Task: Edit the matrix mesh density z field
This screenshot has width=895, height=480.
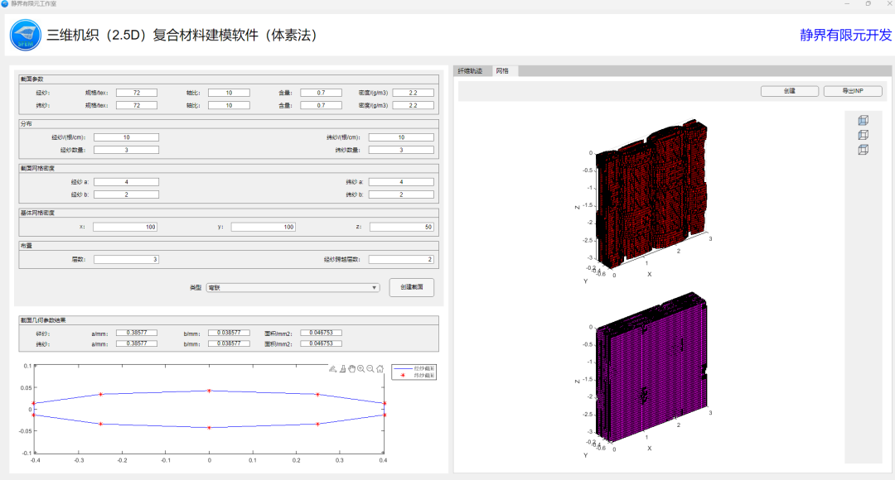Action: coord(402,227)
